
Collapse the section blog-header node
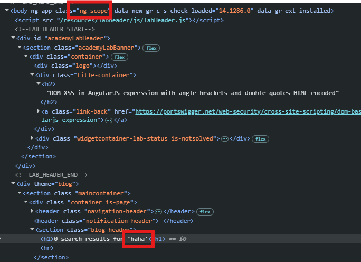click(x=32, y=229)
